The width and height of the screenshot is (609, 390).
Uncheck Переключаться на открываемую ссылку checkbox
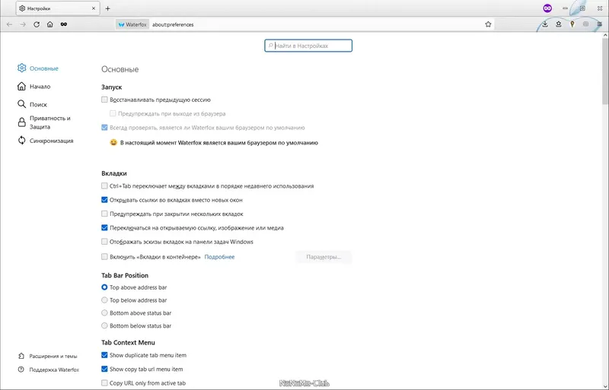104,228
